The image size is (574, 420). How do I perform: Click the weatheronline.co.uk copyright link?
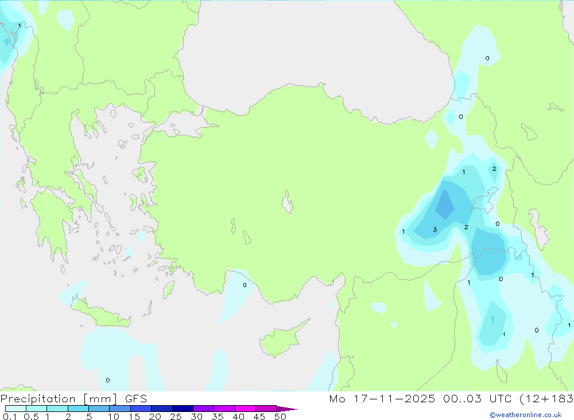[526, 415]
